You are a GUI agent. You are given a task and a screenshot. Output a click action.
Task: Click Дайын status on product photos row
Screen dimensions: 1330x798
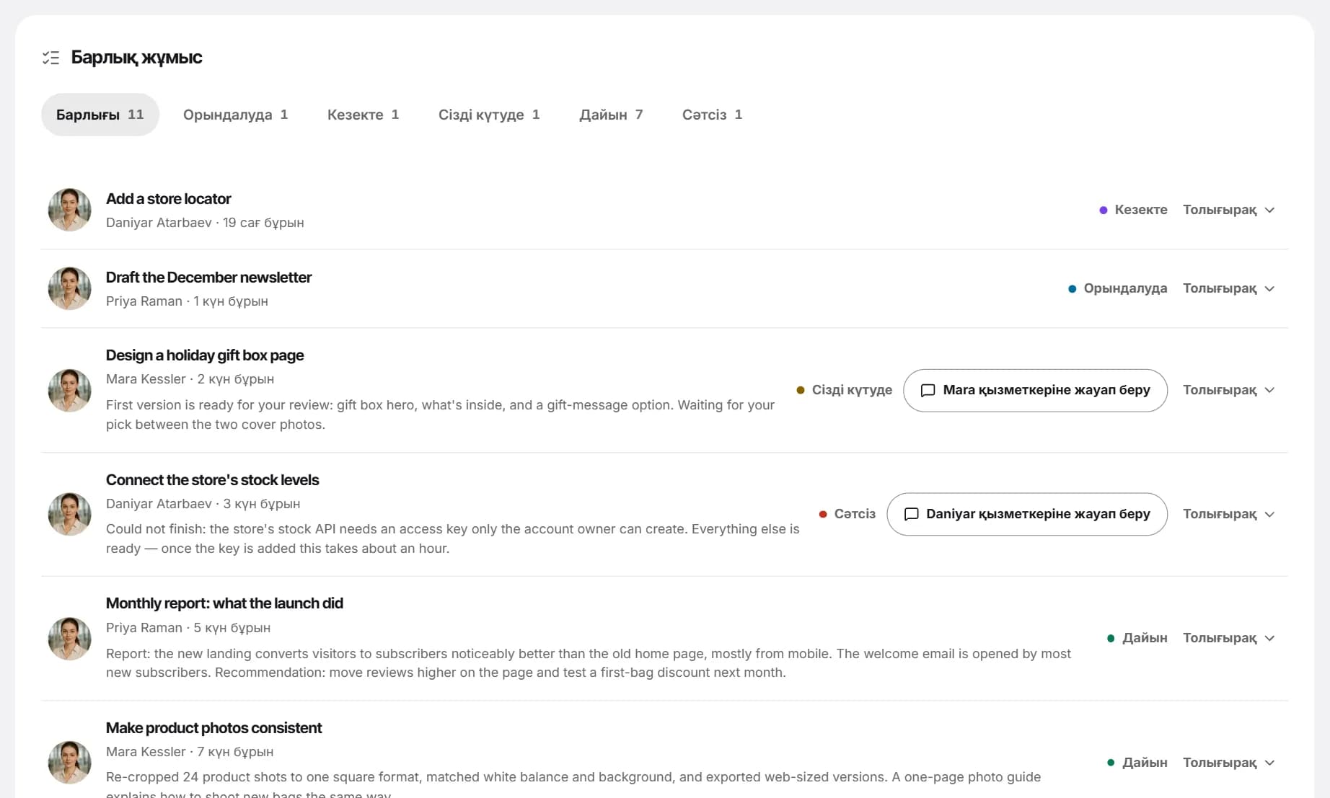[x=1137, y=762]
